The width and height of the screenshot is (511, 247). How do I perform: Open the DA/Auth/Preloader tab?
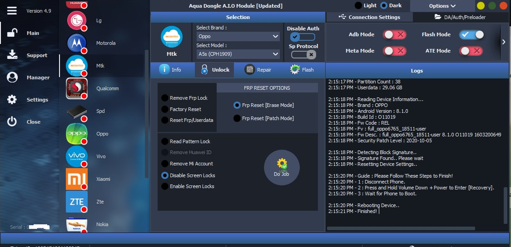coord(461,17)
